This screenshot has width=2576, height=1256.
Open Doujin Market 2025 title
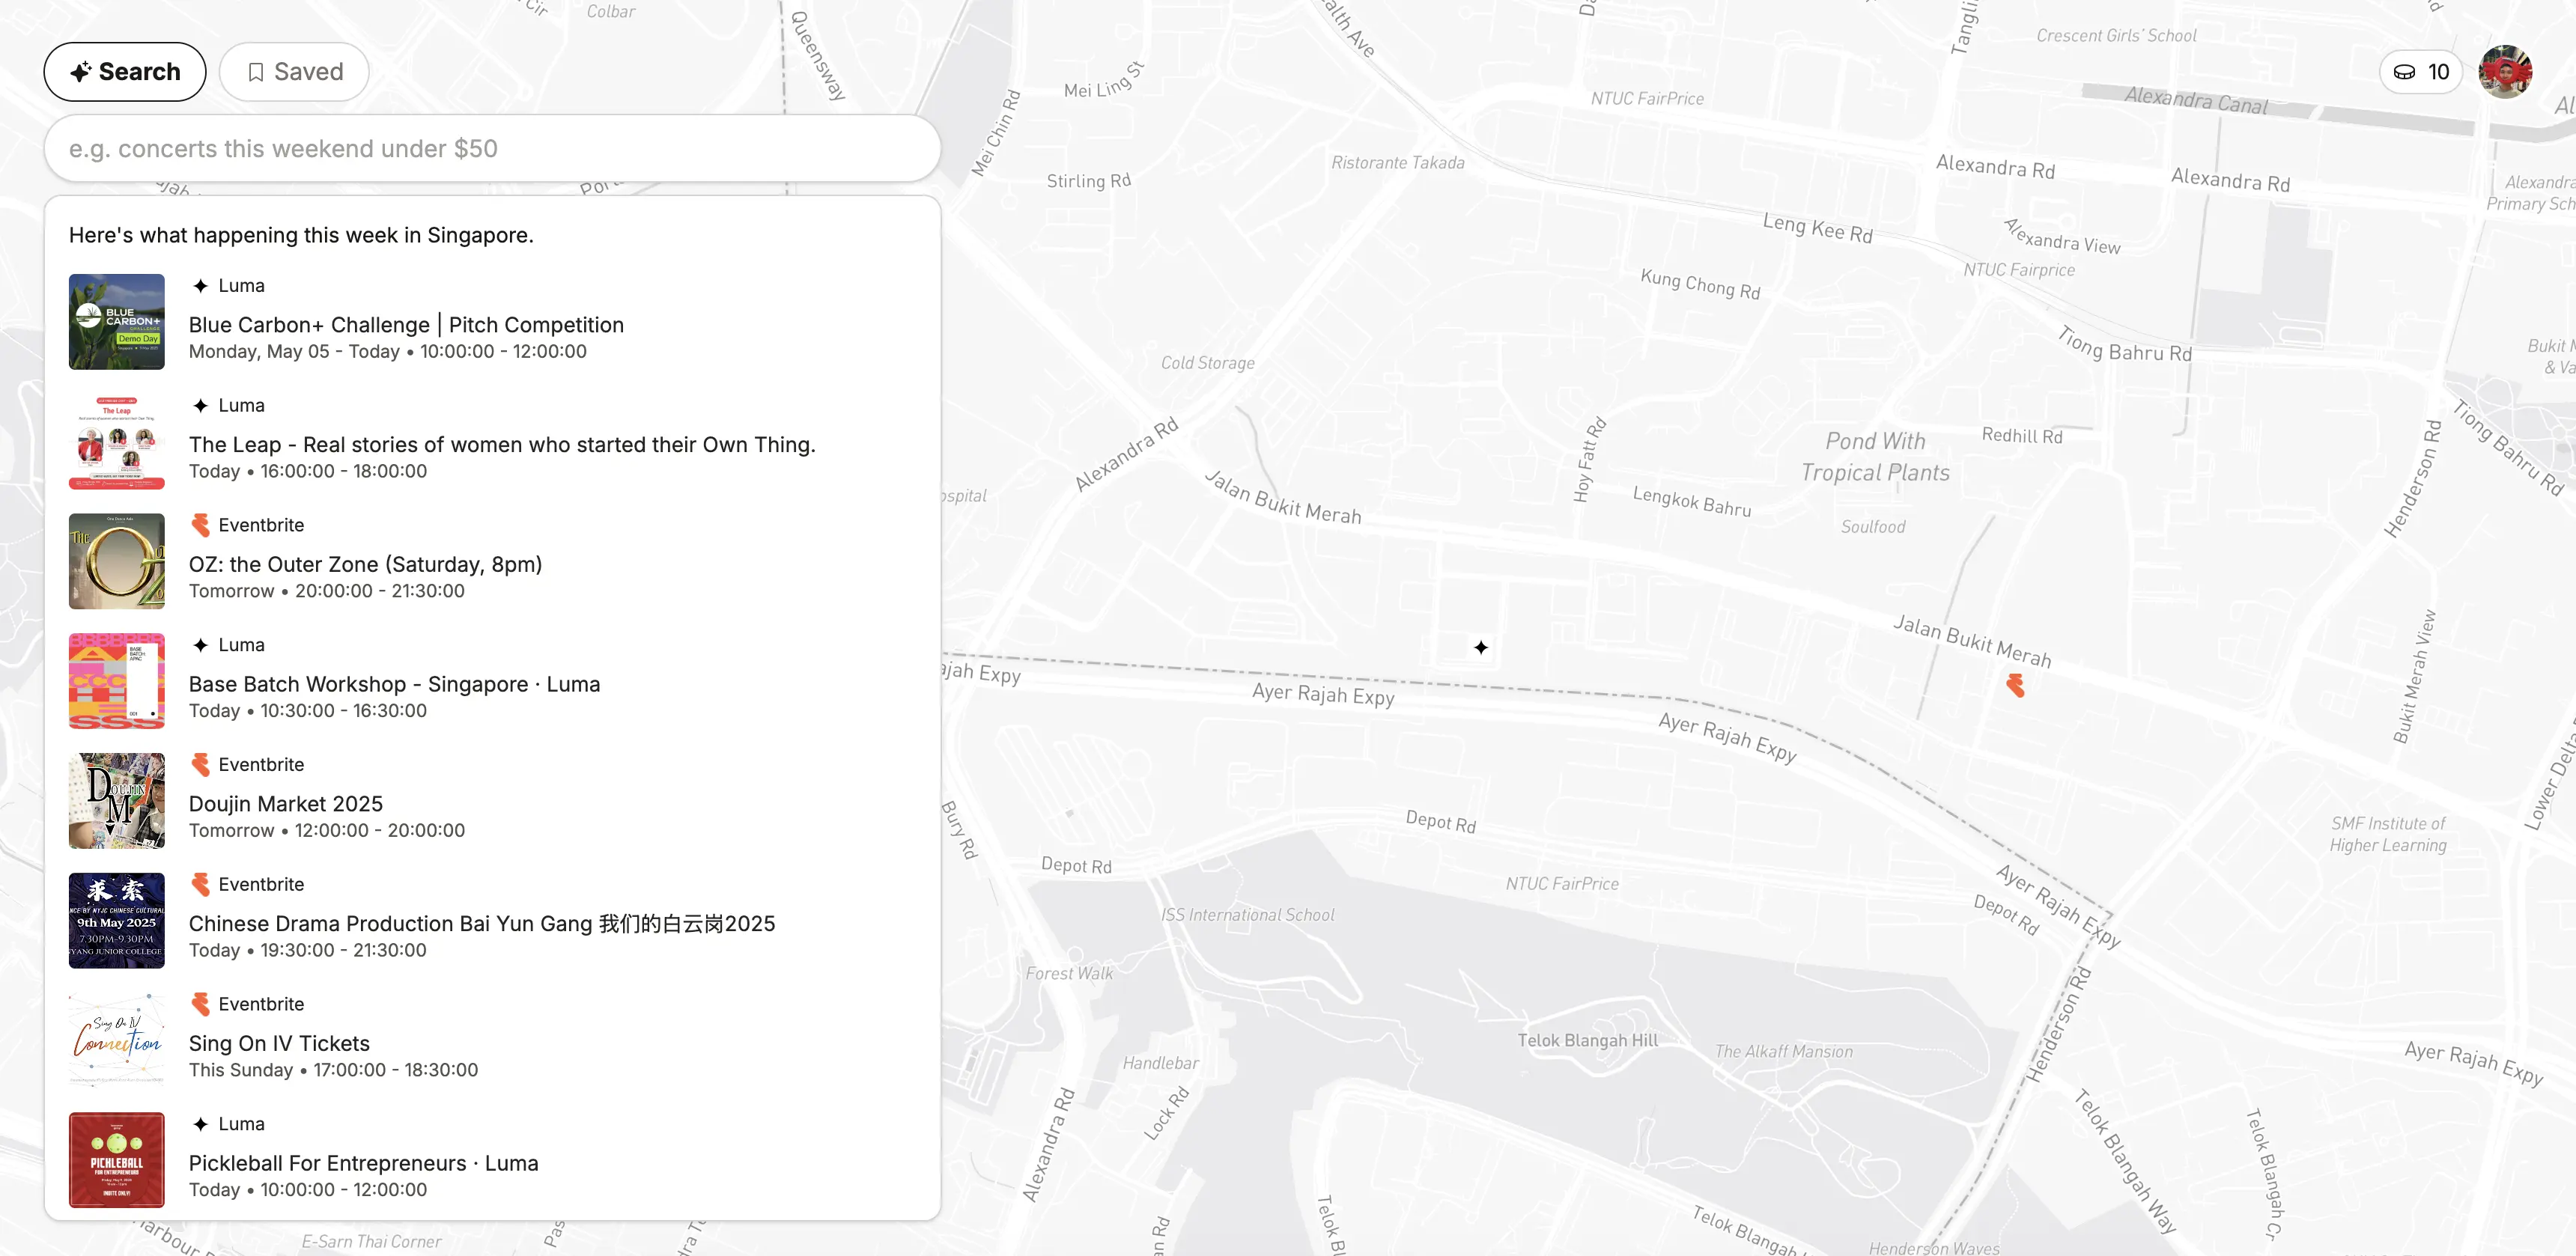(286, 805)
